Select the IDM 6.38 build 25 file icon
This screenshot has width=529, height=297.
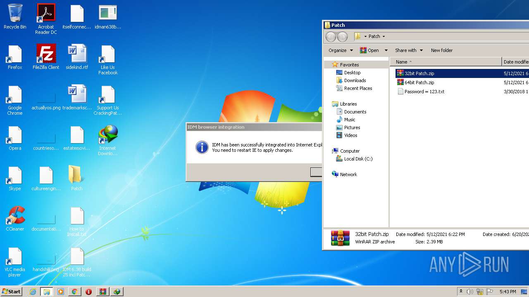[x=77, y=262]
